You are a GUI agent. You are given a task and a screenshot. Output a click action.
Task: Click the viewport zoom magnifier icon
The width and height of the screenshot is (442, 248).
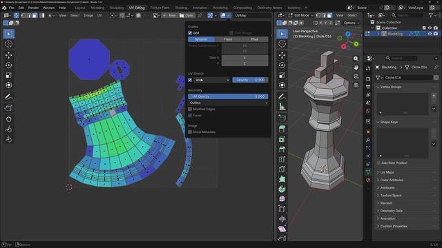(356, 59)
